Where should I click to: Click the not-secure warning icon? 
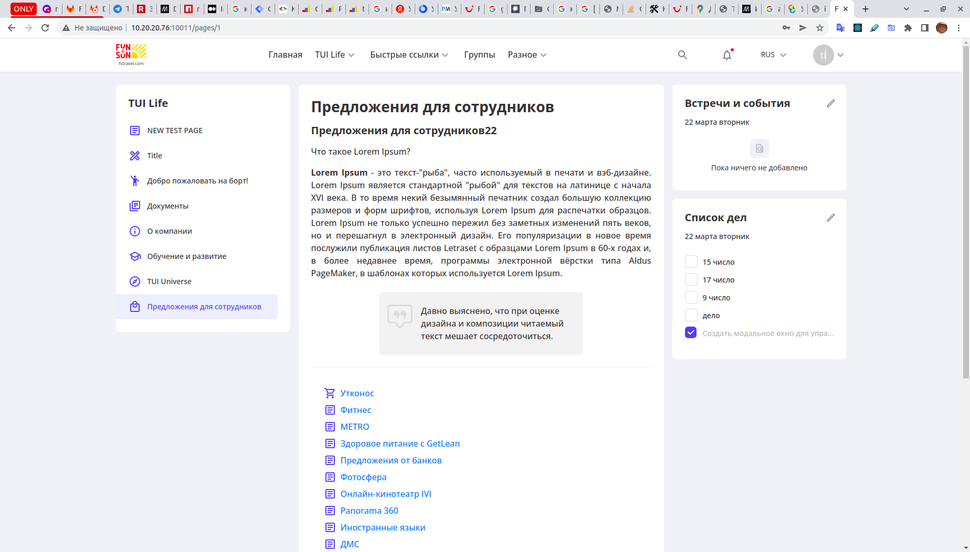coord(66,28)
